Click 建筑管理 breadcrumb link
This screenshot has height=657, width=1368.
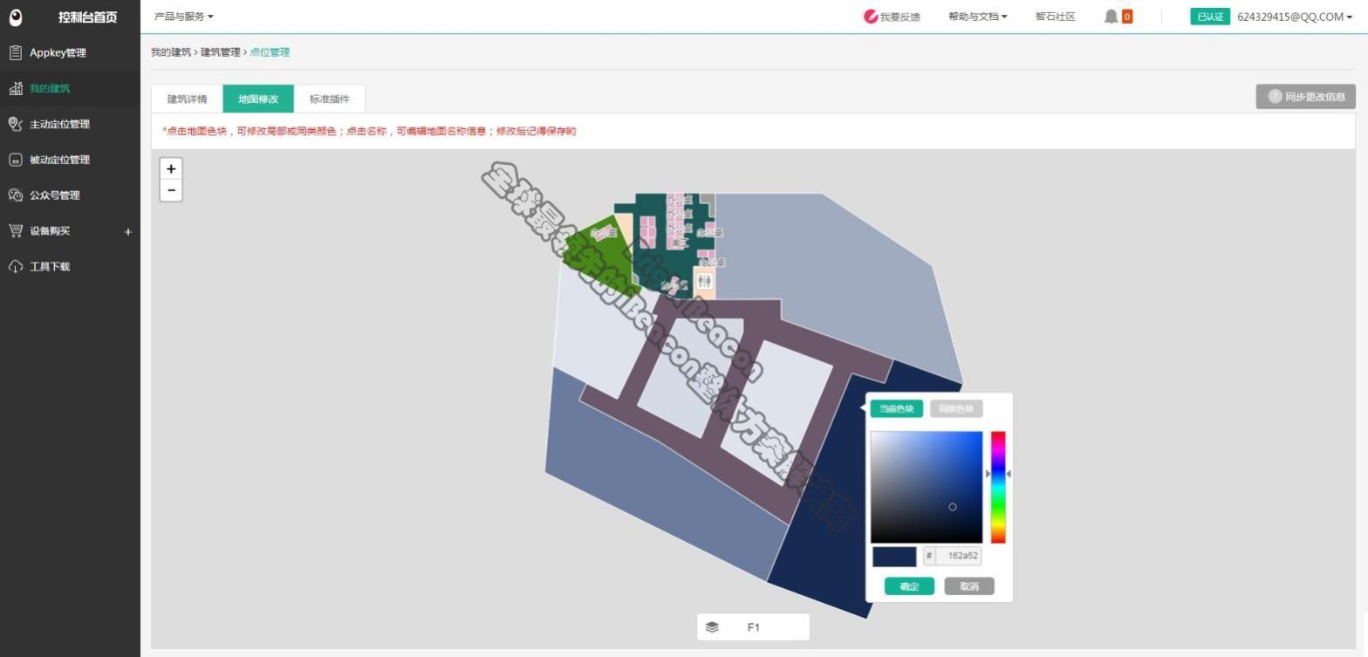coord(220,52)
